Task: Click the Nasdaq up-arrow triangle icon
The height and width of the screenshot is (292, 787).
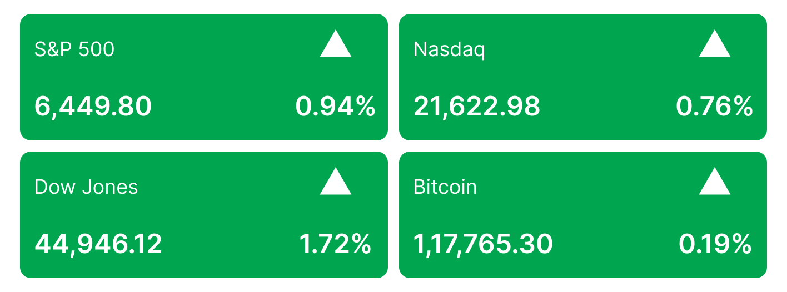Action: 715,44
